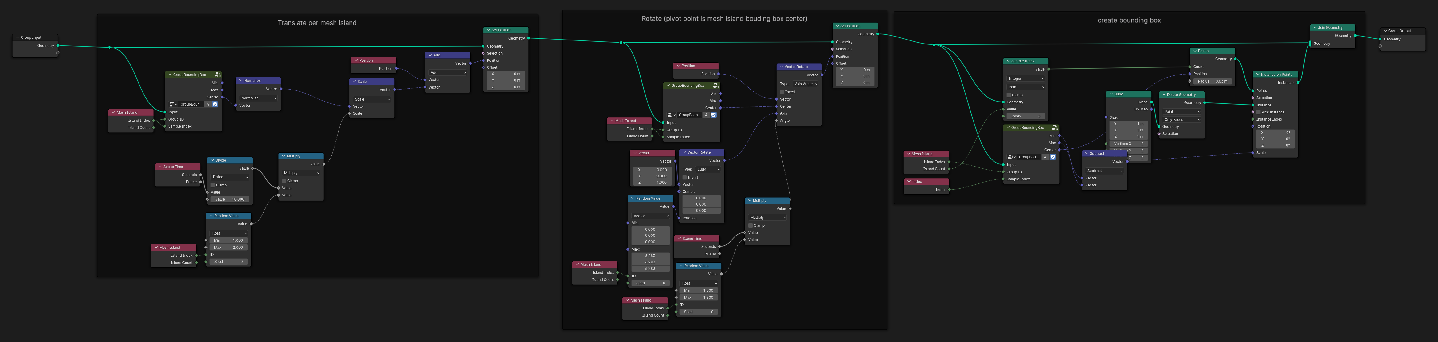The image size is (1438, 342).
Task: Collapse the Join Geometry node
Action: 1315,27
